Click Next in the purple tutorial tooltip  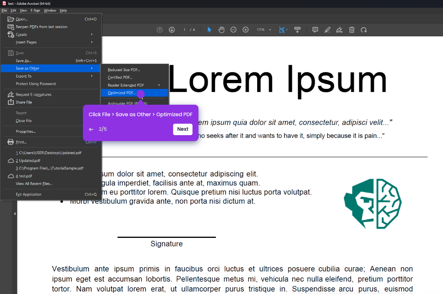pos(182,129)
